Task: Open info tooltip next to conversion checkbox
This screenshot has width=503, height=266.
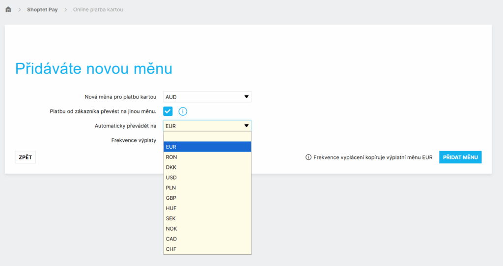Action: 183,111
